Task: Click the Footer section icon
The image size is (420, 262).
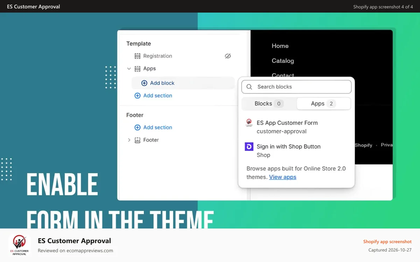Action: (138, 140)
